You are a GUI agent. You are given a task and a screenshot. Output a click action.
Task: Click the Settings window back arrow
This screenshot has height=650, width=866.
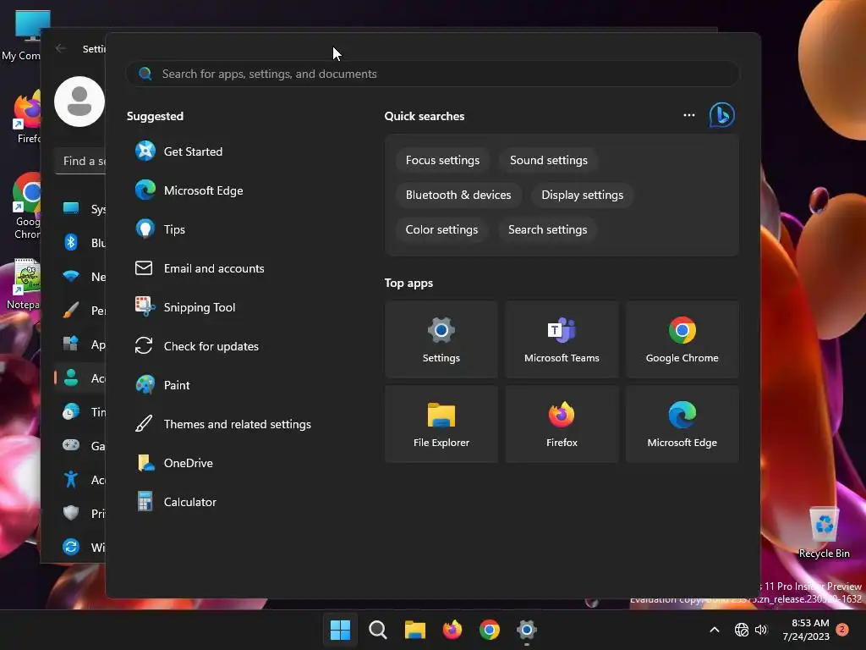(x=61, y=48)
